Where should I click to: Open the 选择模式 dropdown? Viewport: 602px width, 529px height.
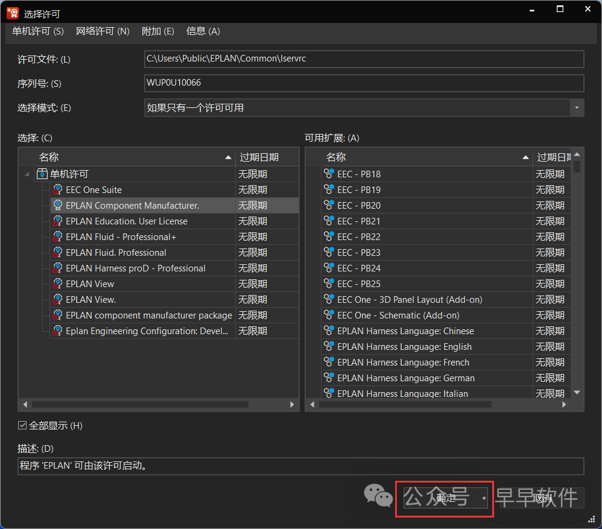point(577,108)
